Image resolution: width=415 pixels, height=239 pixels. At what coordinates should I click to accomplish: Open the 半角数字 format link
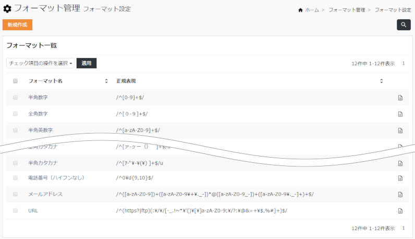[x=38, y=98]
